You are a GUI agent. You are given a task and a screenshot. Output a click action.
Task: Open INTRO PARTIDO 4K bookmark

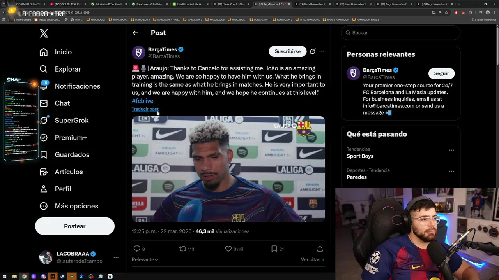(308, 19)
